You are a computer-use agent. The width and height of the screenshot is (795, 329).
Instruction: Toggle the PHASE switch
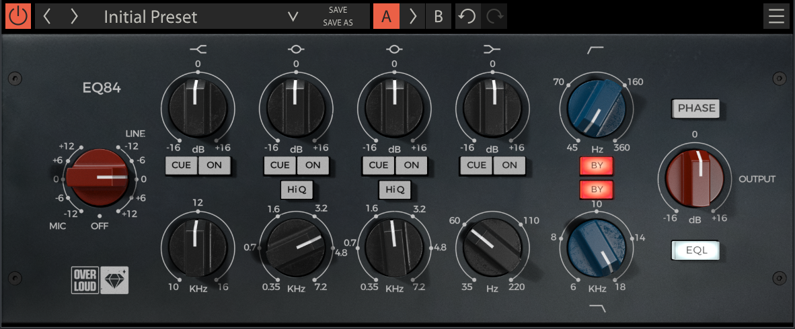(696, 108)
